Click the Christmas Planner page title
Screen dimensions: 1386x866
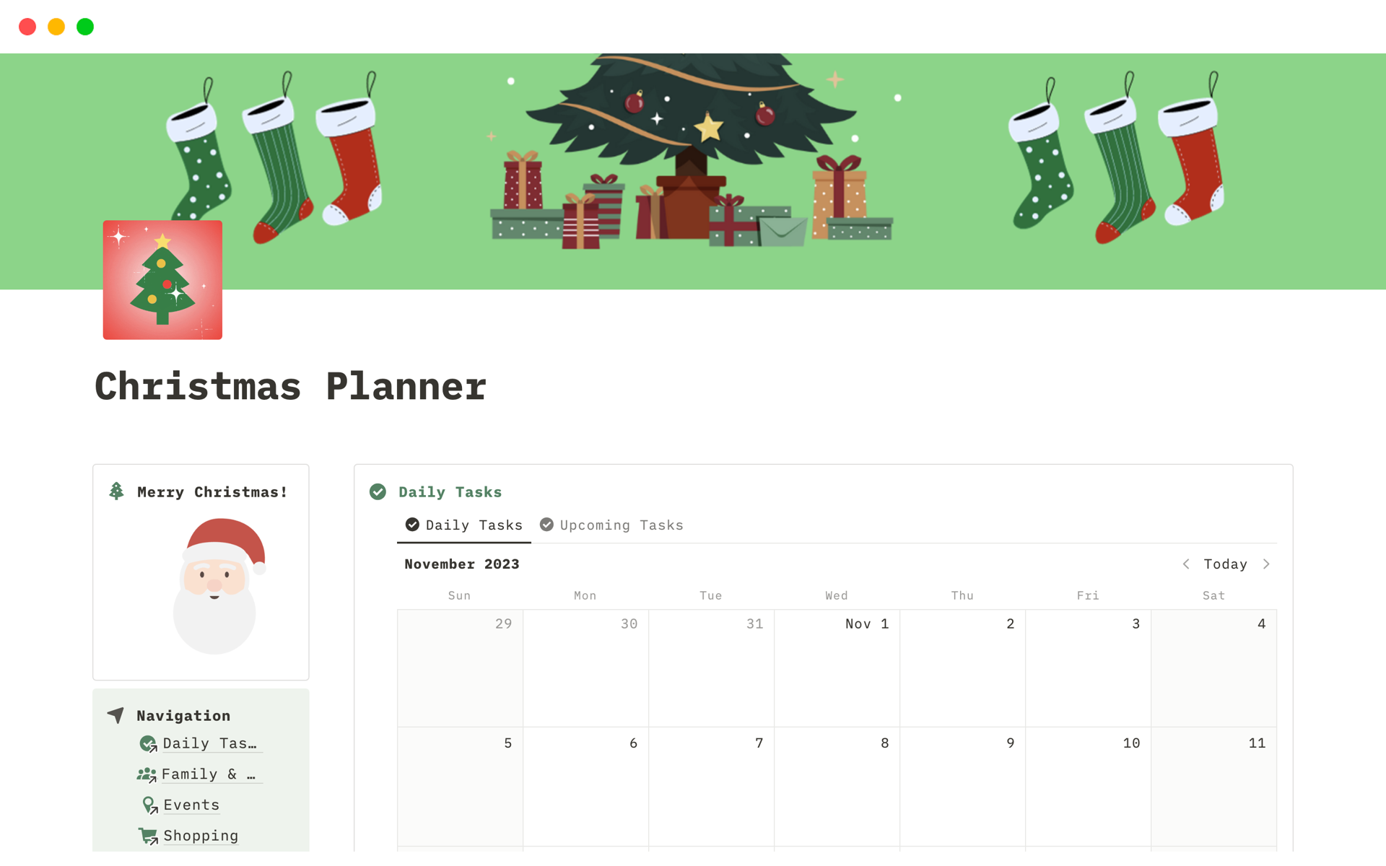pyautogui.click(x=291, y=386)
